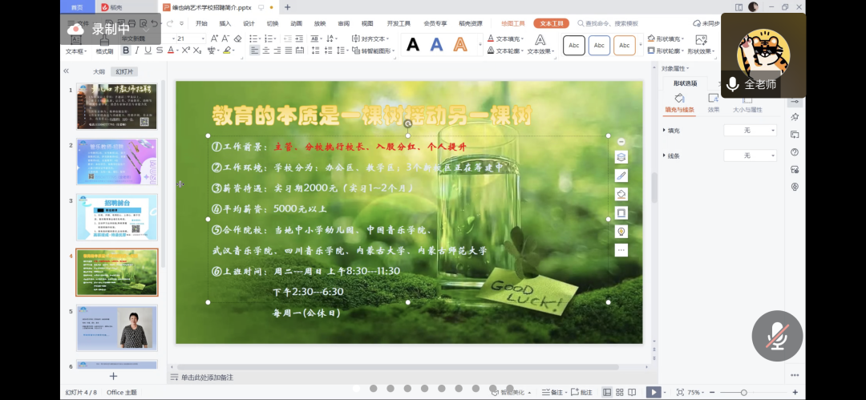Click the fill bucket floating tool

(x=621, y=195)
